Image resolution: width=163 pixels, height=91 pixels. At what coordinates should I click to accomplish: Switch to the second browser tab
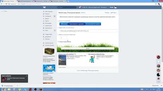(25, 1)
